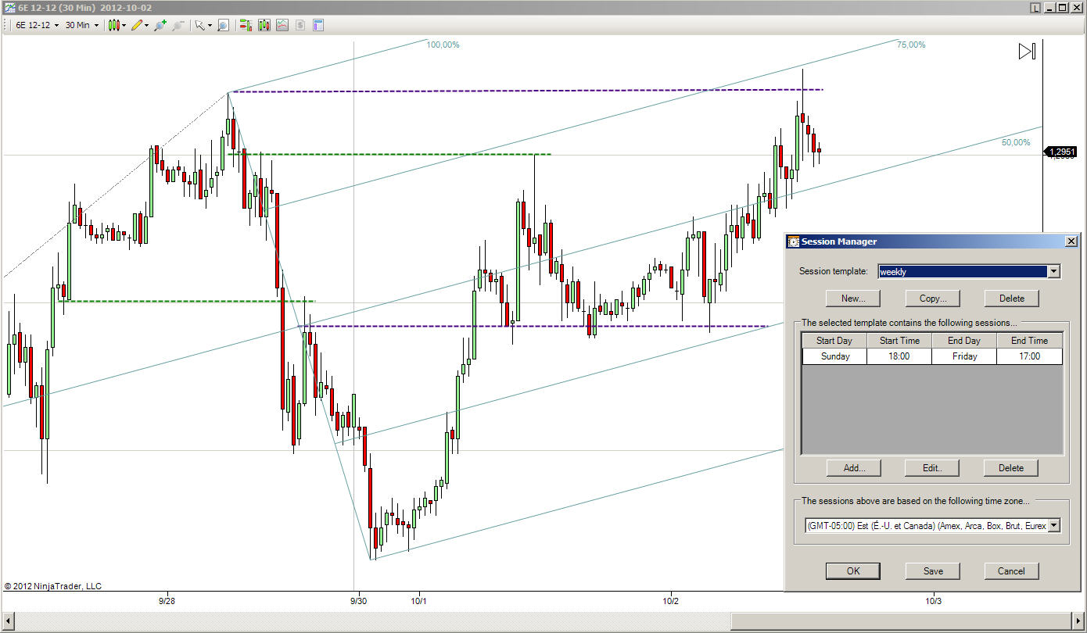The width and height of the screenshot is (1087, 633).
Task: Click the 10/3 date label on time axis
Action: 932,602
